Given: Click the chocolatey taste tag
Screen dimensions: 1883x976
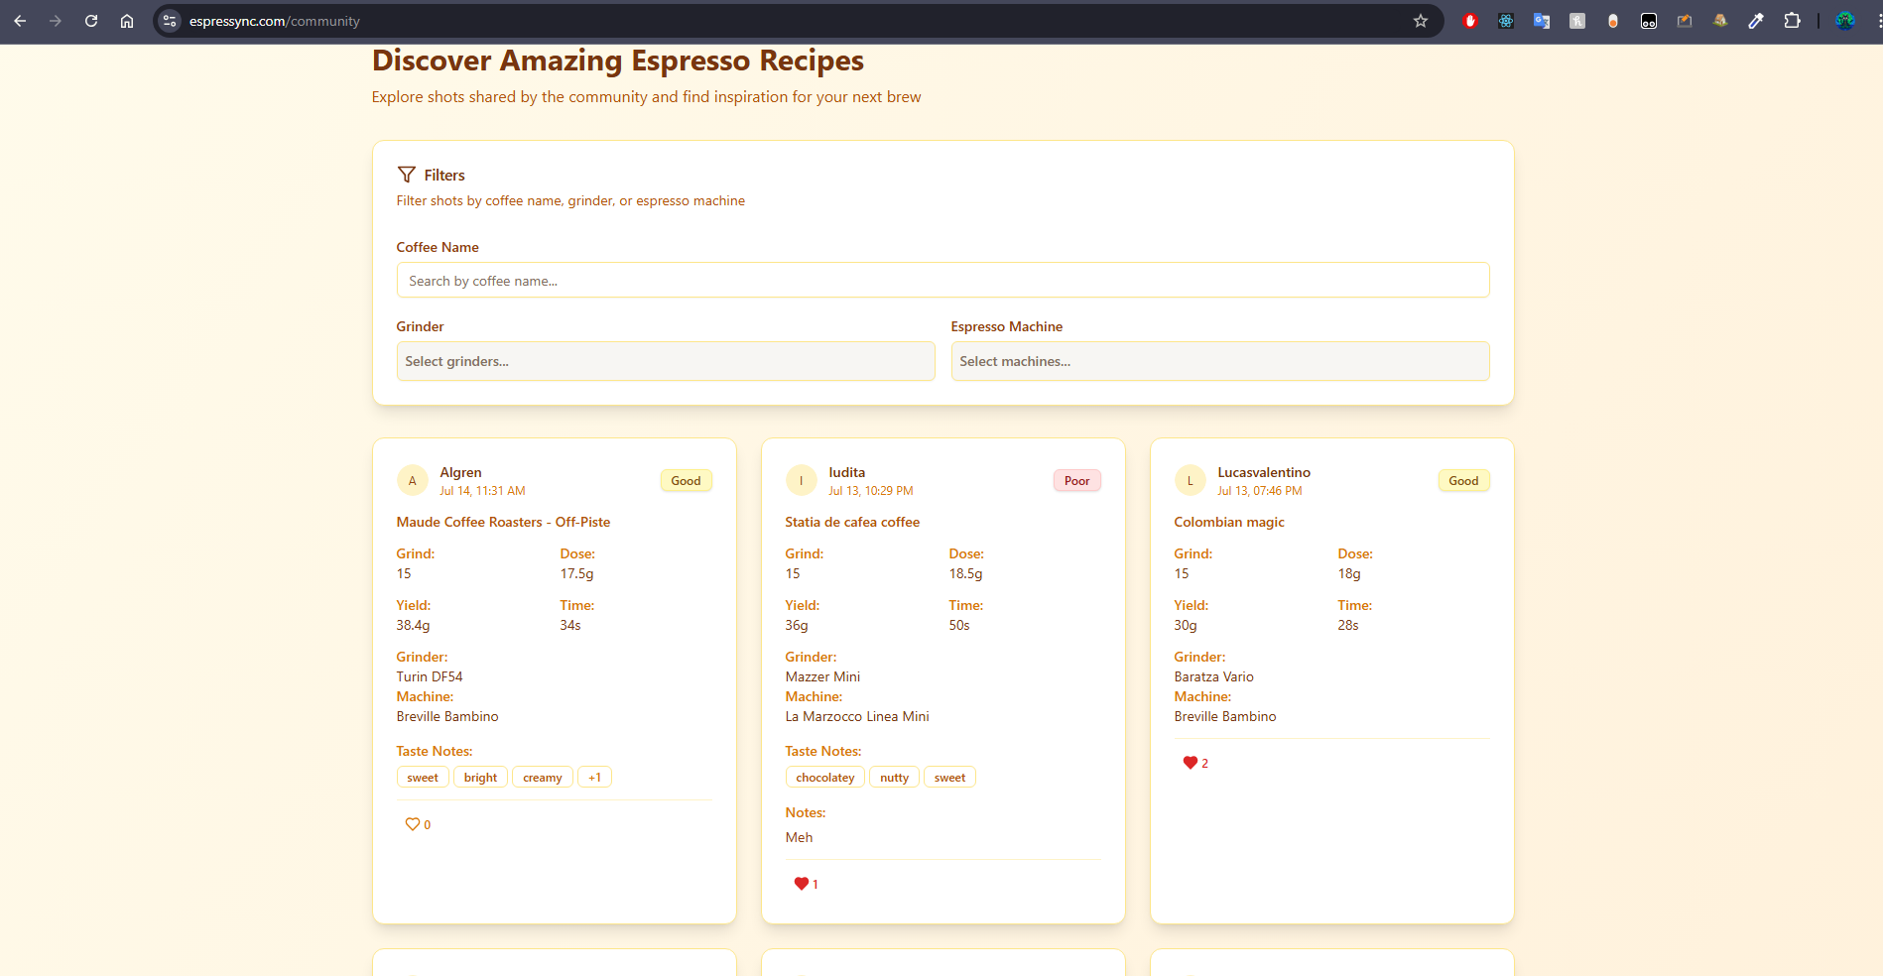Looking at the screenshot, I should [825, 778].
